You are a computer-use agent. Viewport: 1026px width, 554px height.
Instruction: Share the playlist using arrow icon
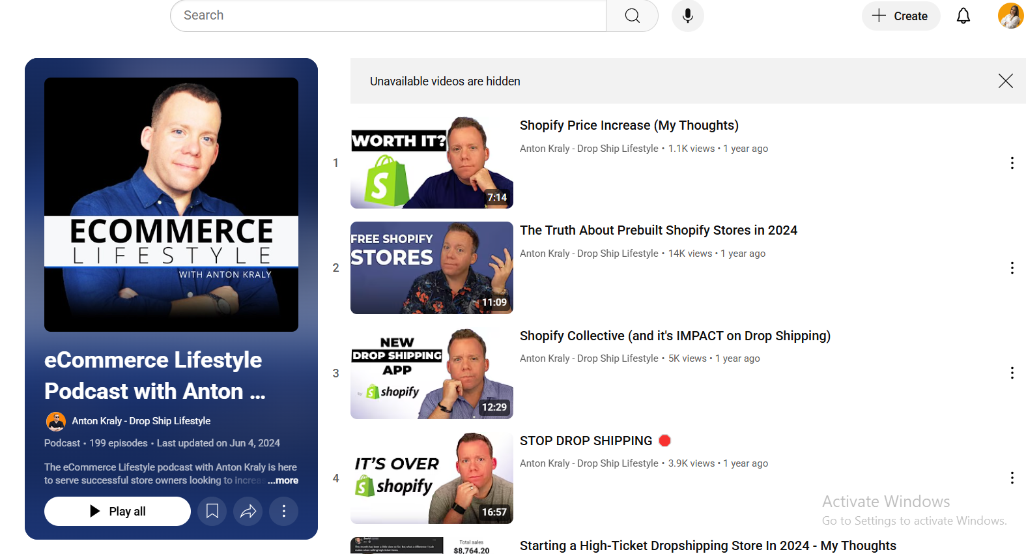[x=248, y=511]
